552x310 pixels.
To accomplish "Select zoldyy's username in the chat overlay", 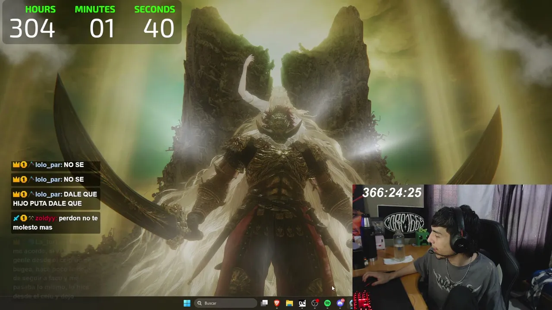I will (x=46, y=218).
